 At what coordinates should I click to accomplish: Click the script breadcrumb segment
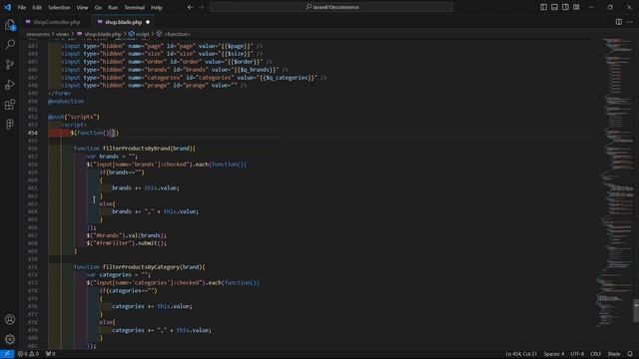point(139,34)
